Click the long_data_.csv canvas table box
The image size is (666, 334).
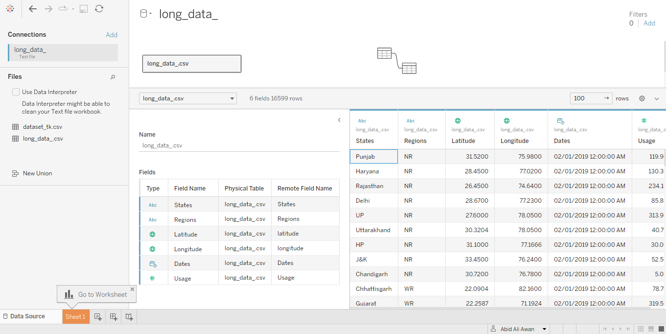pos(192,64)
